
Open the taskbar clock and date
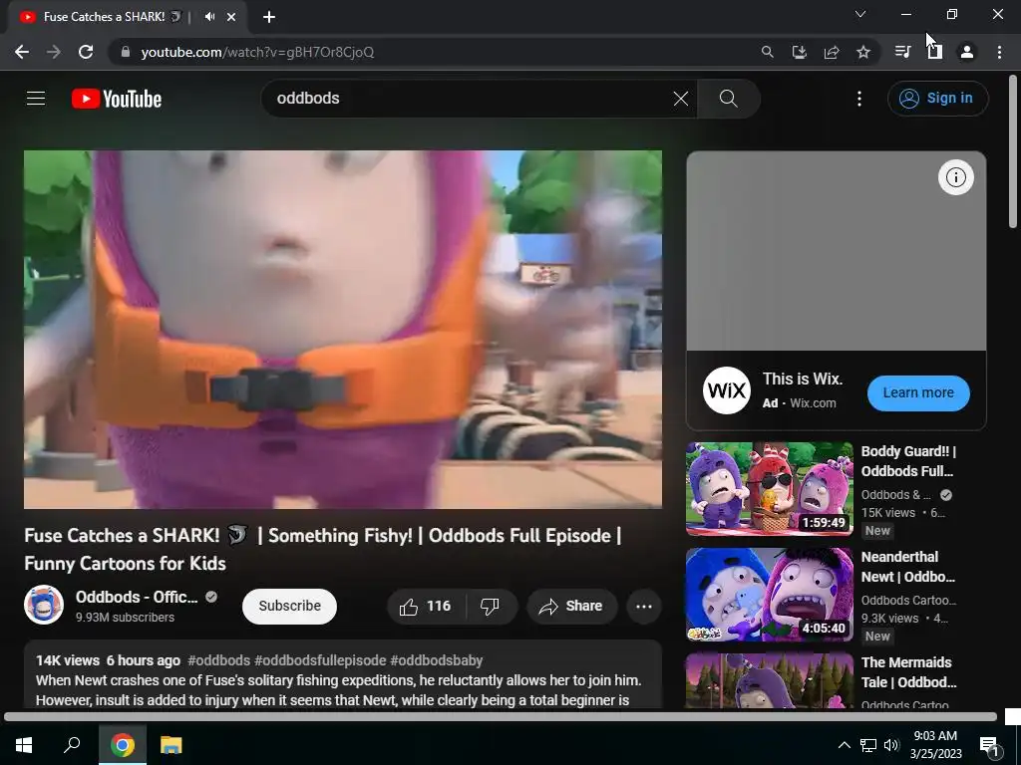click(935, 745)
